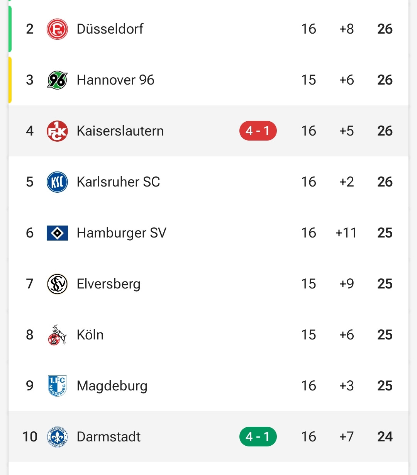Open the red 4 - 1 Kaiserslautern result badge
417x475 pixels.
258,131
